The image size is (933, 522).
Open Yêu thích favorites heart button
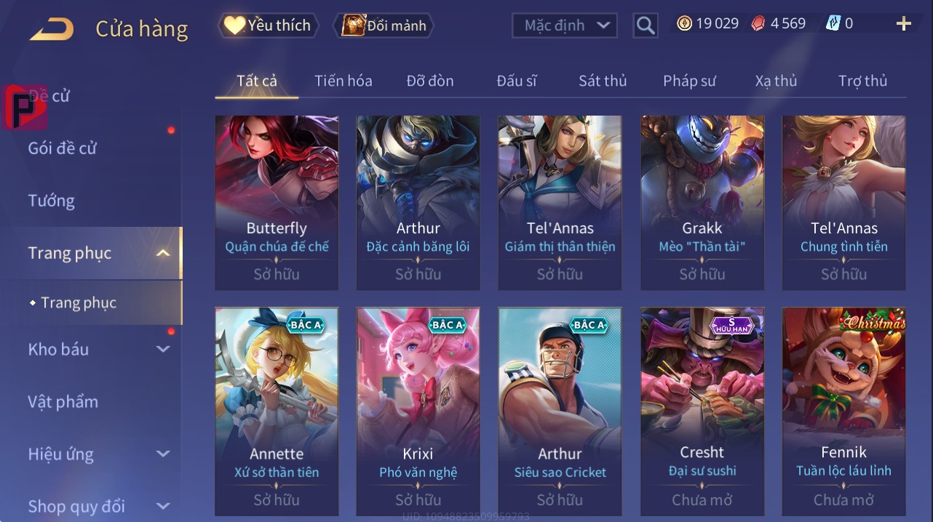click(x=269, y=25)
